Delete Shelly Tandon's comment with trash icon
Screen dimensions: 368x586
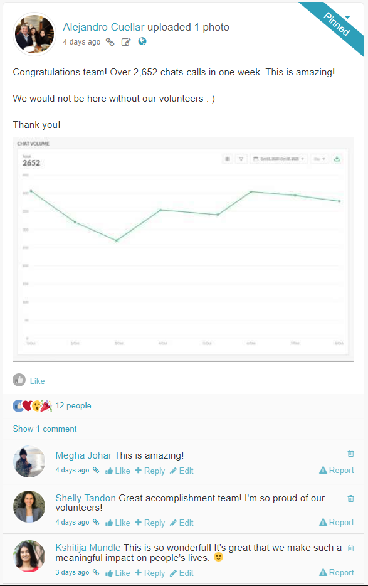(351, 498)
